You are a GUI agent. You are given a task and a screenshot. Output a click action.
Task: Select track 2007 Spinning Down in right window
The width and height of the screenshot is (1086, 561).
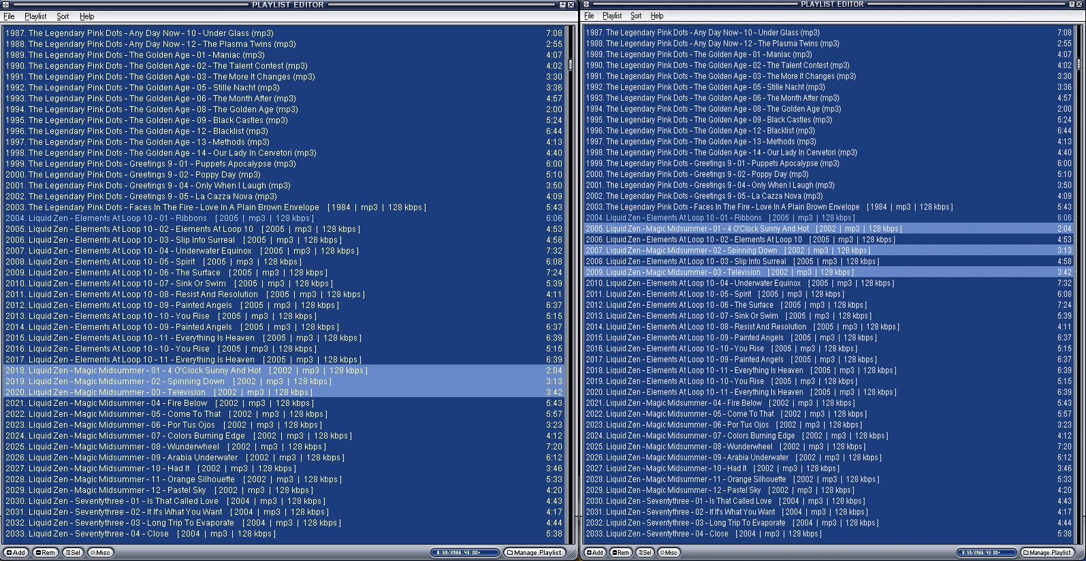point(829,250)
